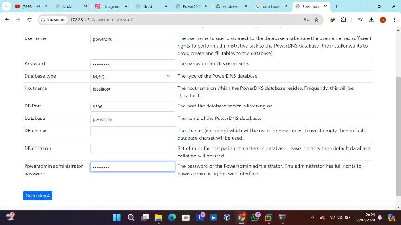Open WhatsApp from the taskbar

[x=255, y=218]
